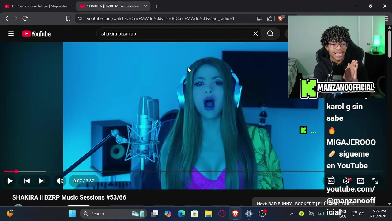Open the video settings gear

pyautogui.click(x=346, y=181)
